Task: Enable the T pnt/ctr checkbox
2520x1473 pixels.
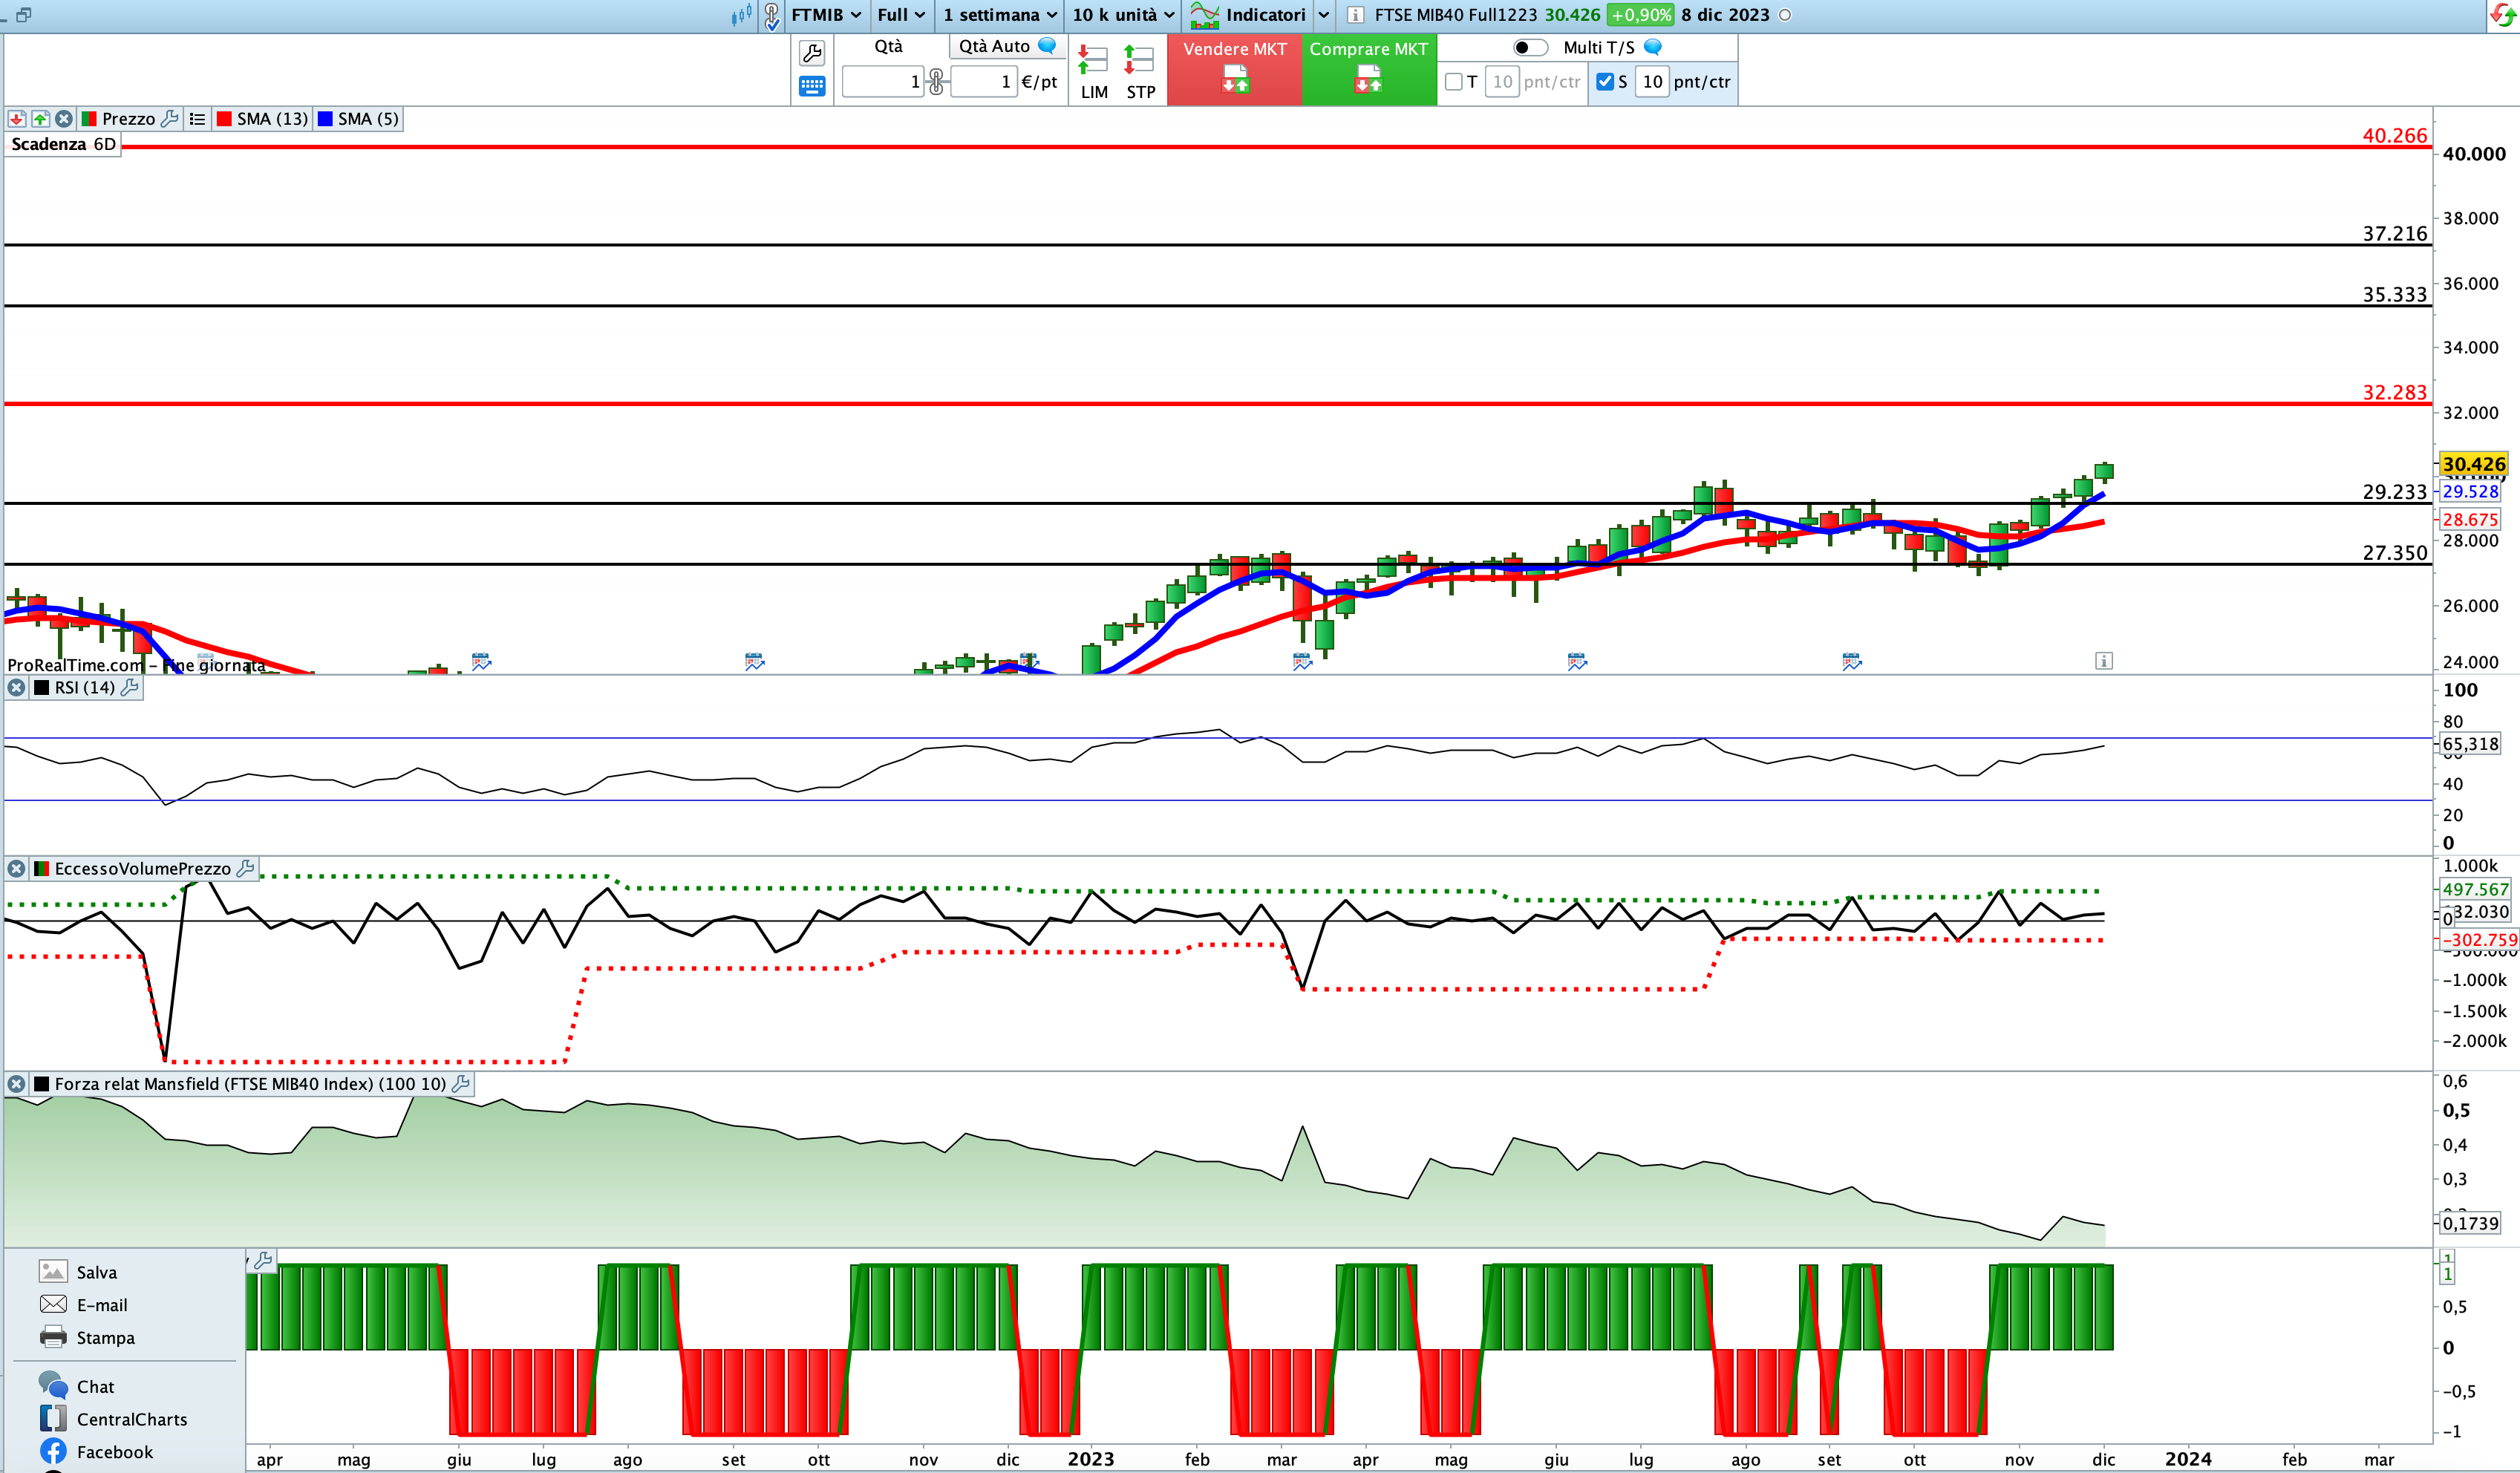Action: coord(1454,82)
